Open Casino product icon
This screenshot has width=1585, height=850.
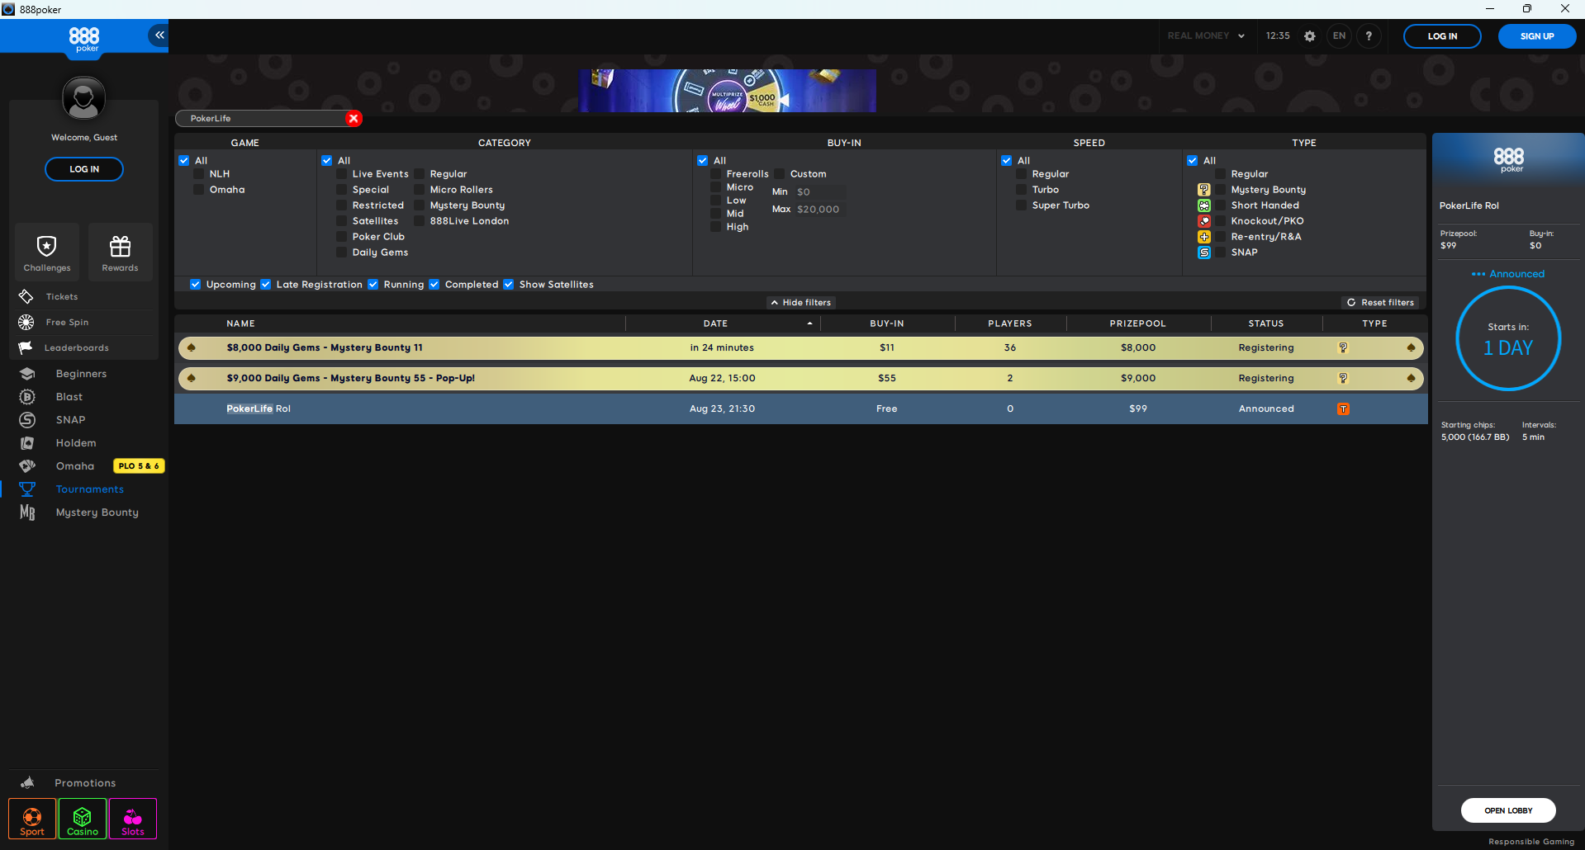(83, 819)
